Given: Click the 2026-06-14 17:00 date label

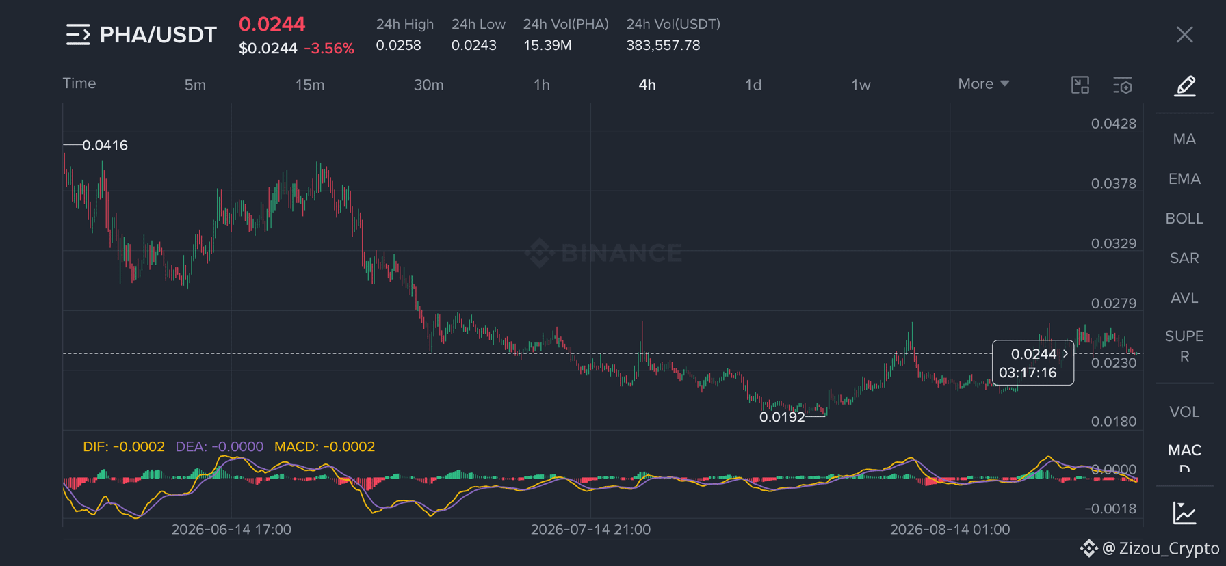Looking at the screenshot, I should (231, 530).
